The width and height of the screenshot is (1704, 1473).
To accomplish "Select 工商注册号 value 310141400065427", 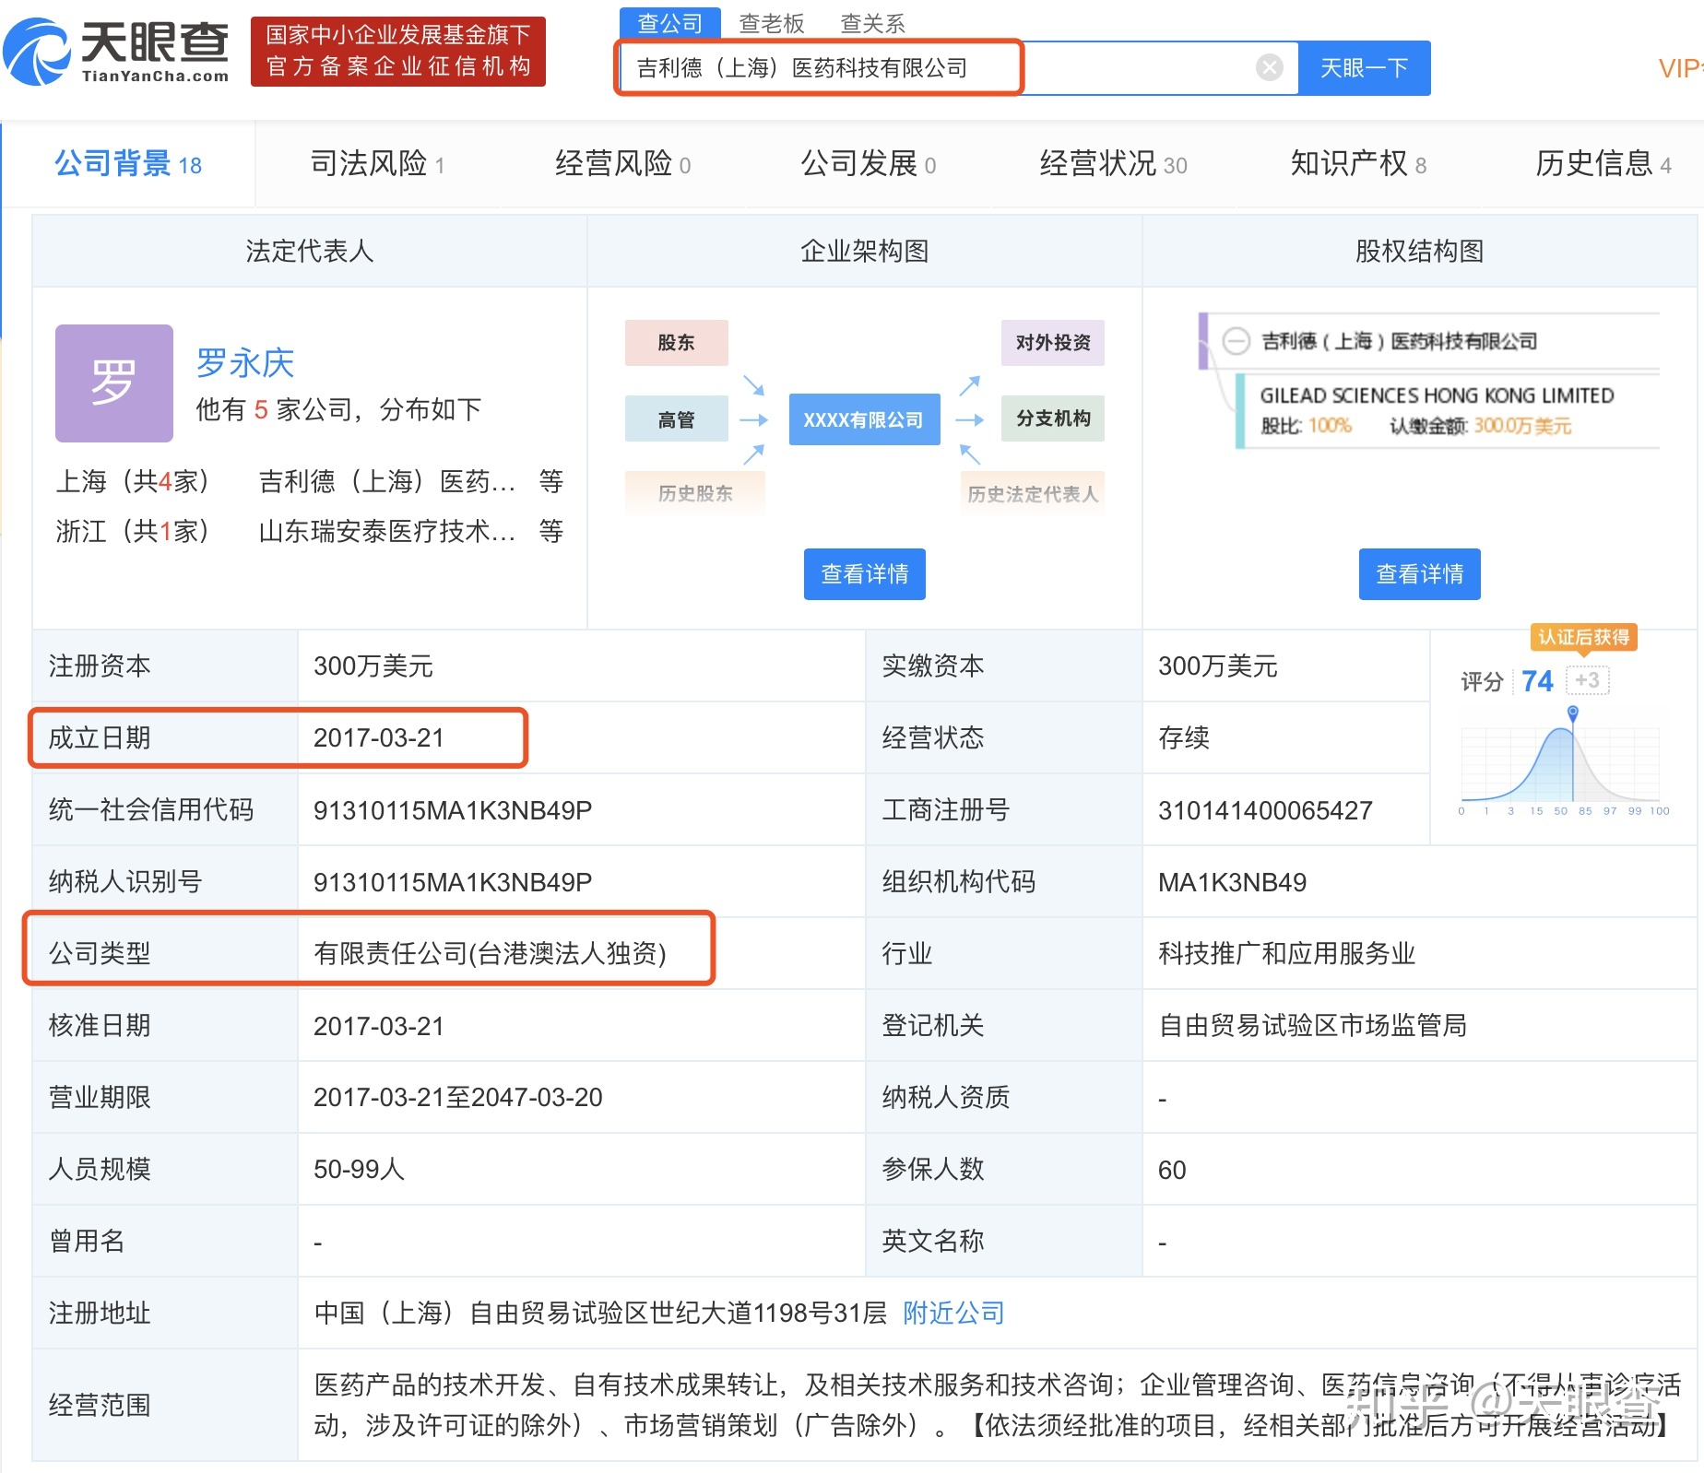I will click(x=1265, y=809).
